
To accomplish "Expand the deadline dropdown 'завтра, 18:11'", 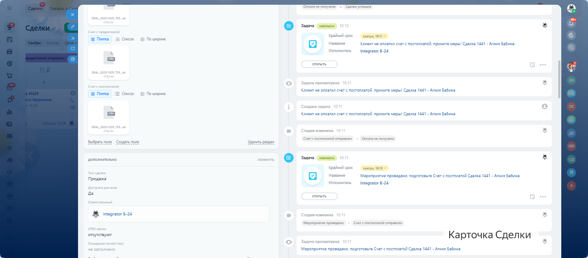I will [x=374, y=36].
